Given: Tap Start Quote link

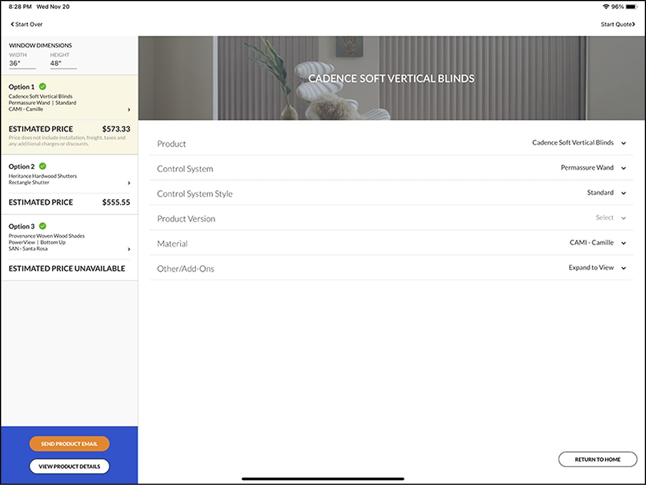Looking at the screenshot, I should click(617, 24).
